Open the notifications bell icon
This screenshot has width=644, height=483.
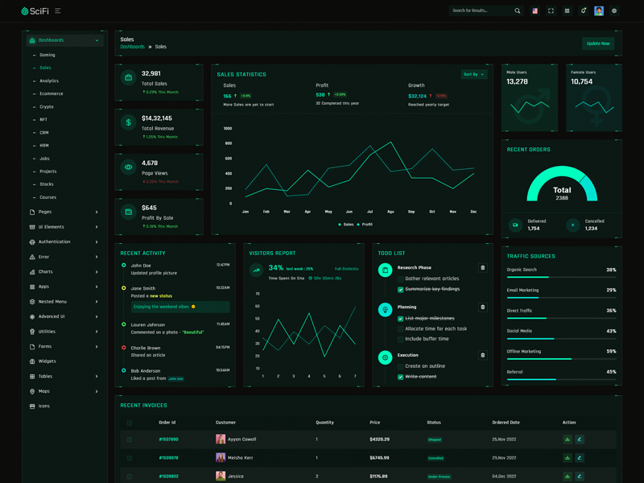(583, 11)
